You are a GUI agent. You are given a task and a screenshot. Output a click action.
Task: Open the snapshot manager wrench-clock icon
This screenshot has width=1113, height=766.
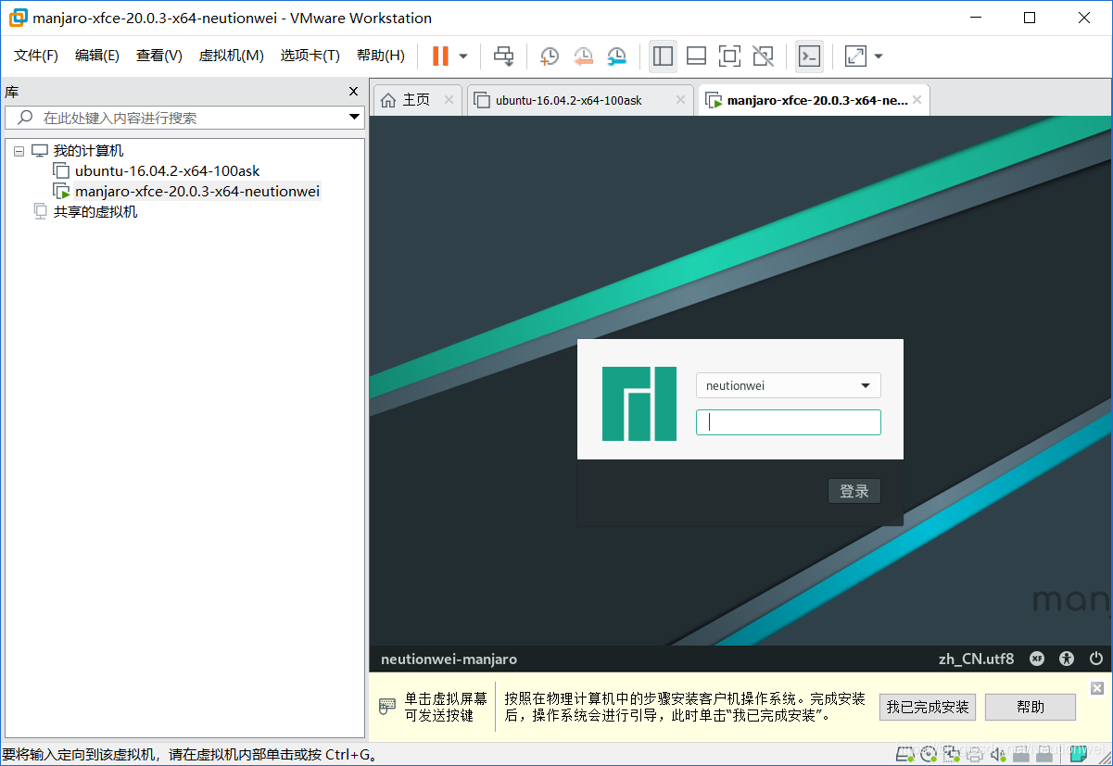pyautogui.click(x=616, y=57)
